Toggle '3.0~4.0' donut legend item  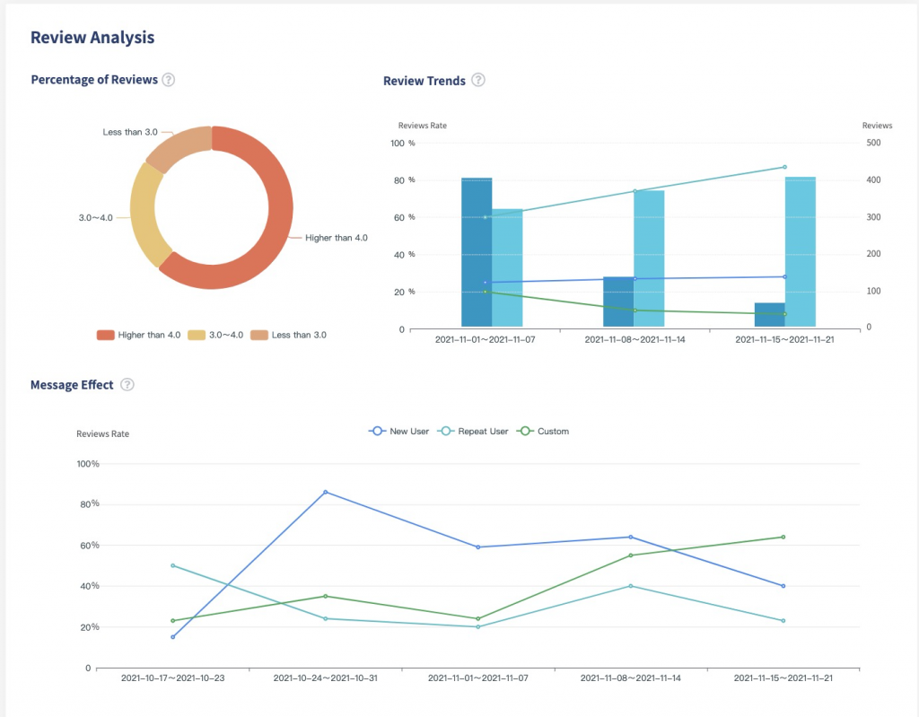pos(215,335)
